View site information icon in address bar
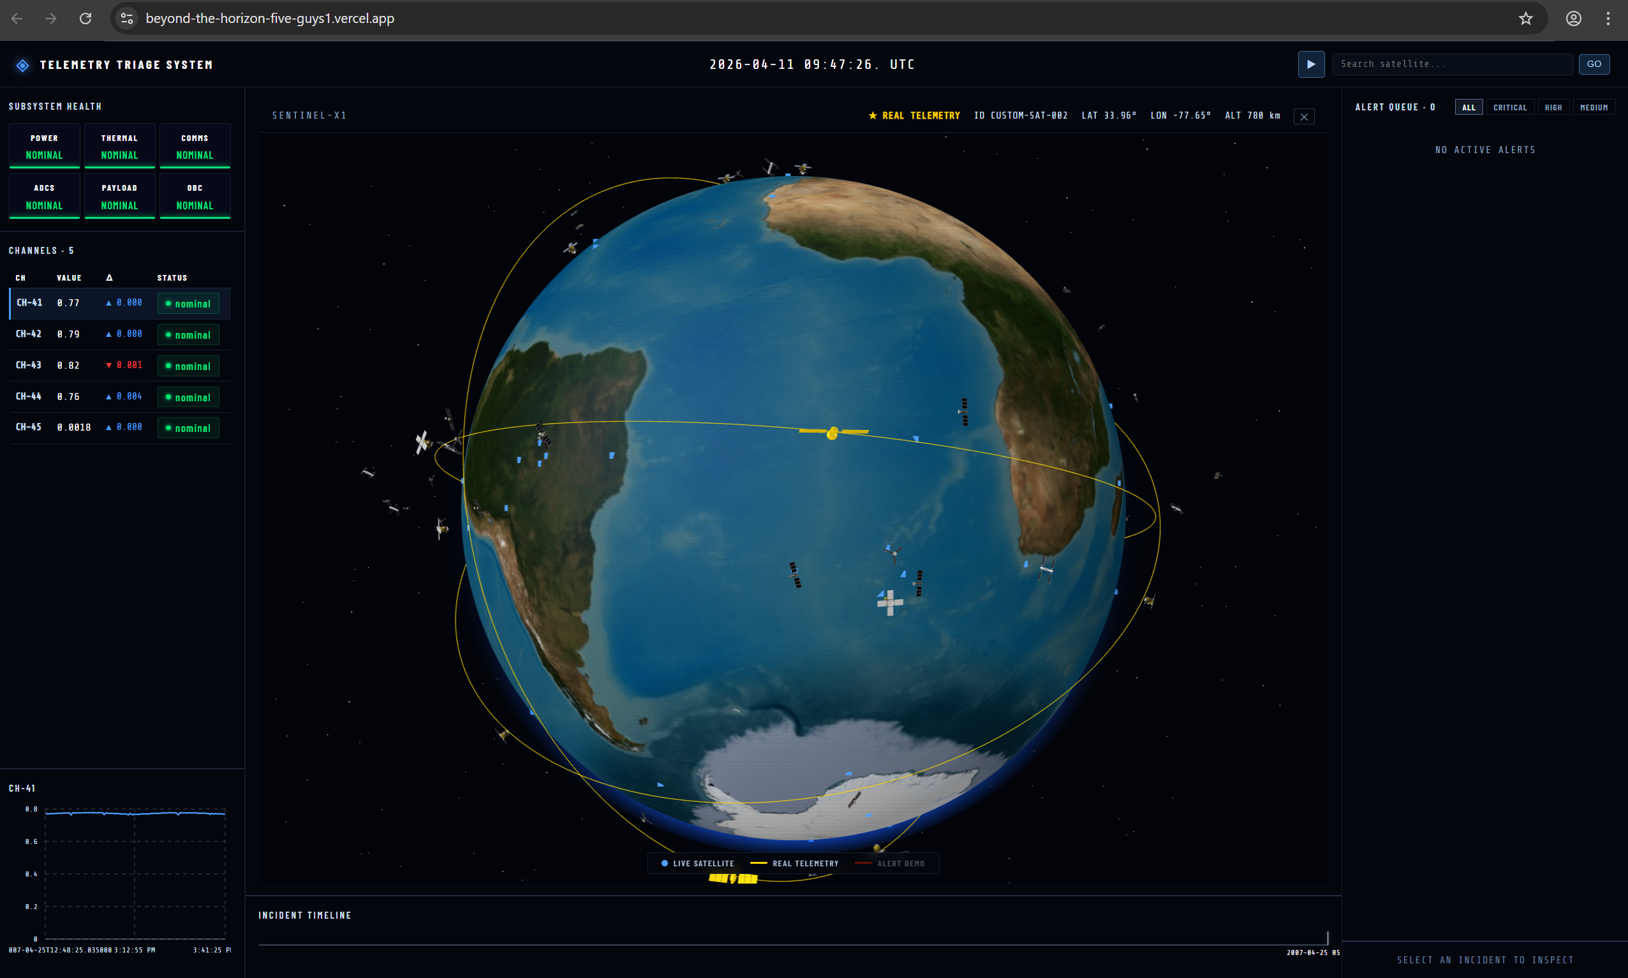This screenshot has height=978, width=1628. click(x=127, y=19)
